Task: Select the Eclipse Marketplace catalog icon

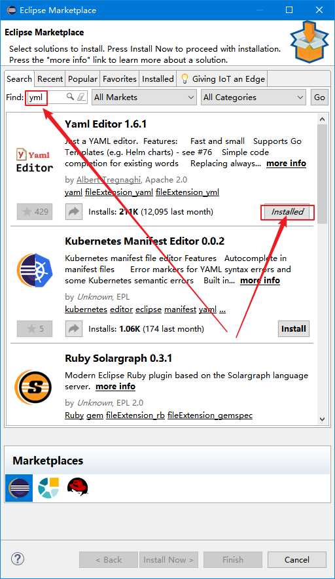Action: [19, 488]
